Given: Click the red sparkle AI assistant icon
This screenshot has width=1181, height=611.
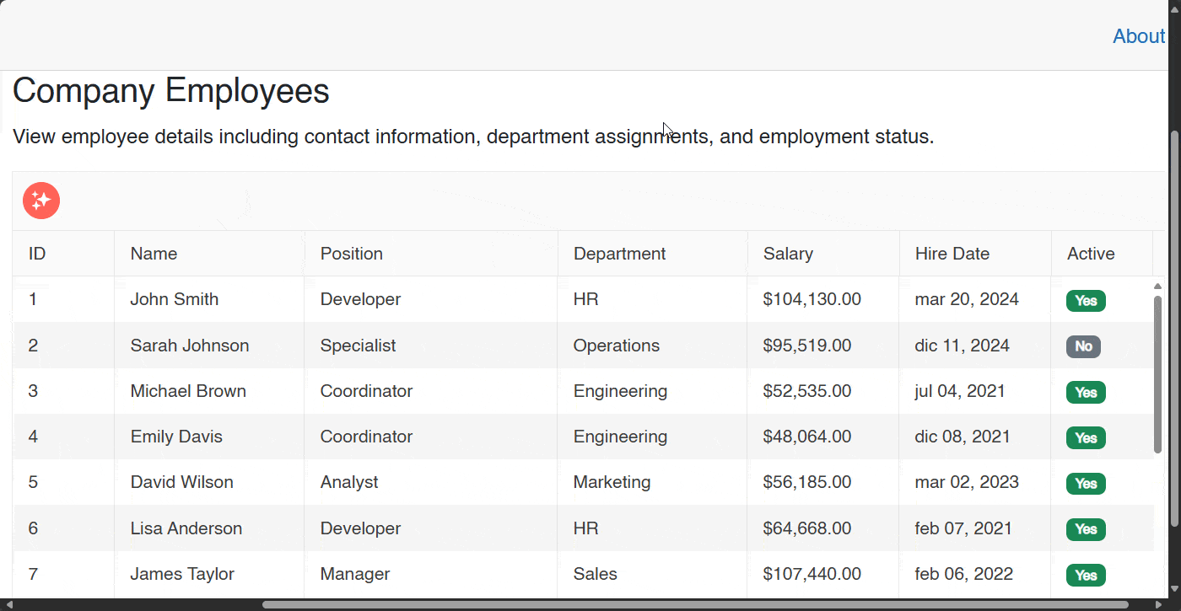Looking at the screenshot, I should [x=41, y=201].
